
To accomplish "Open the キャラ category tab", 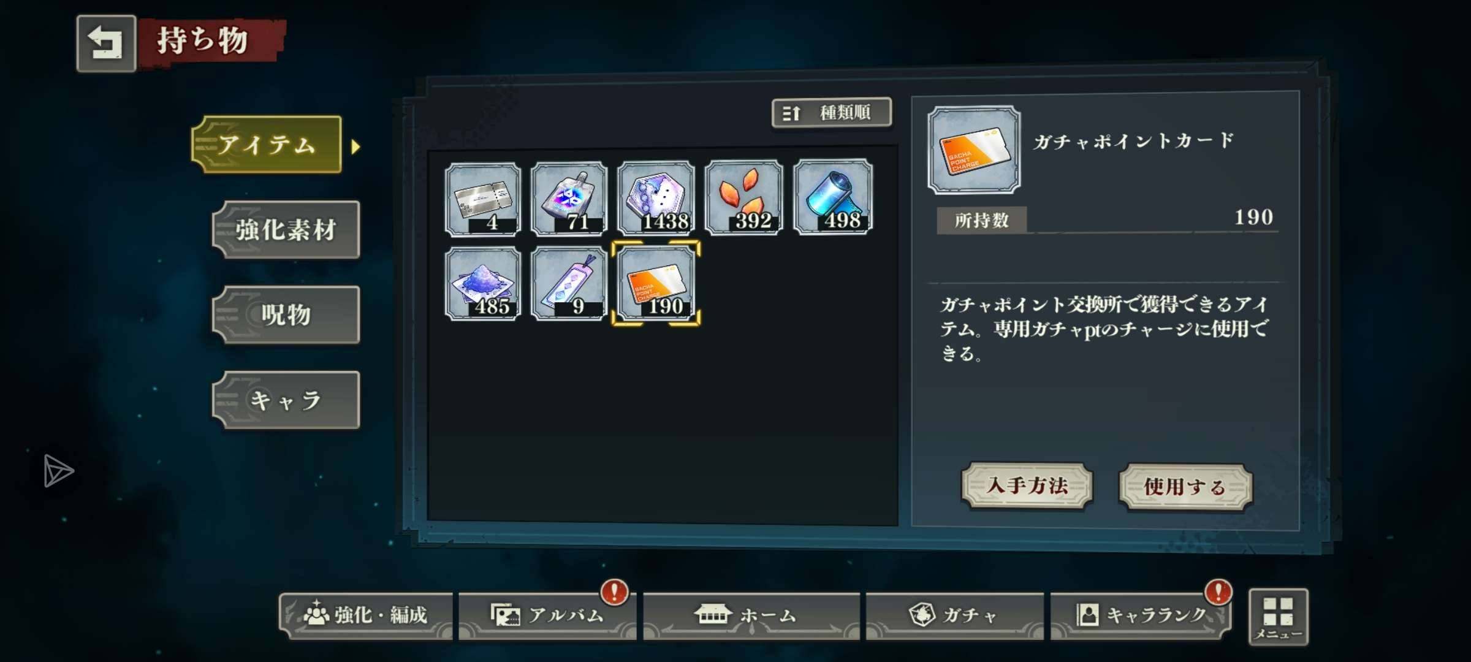I will point(286,400).
